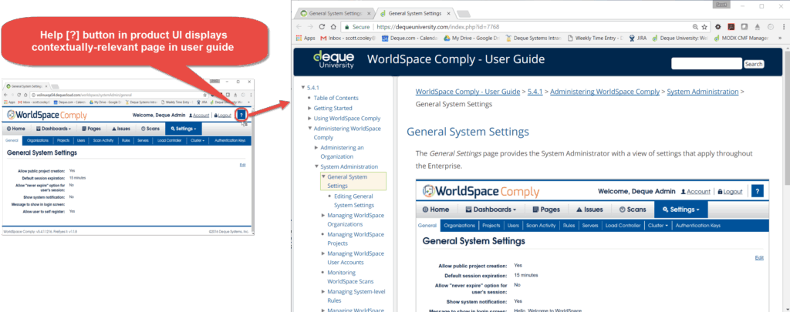Reload the Deque University user guide page
790x312 pixels.
coord(322,27)
